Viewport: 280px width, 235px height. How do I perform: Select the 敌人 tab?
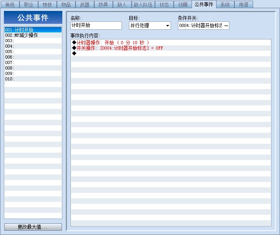[x=122, y=4]
